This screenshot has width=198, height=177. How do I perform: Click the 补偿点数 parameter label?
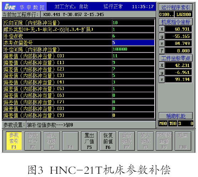[13, 36]
